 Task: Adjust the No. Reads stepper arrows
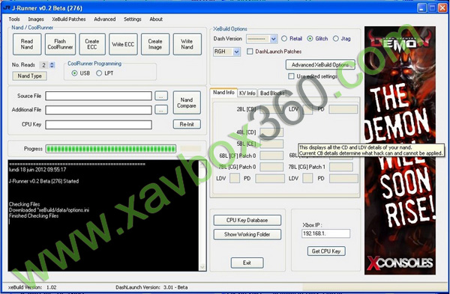coord(52,65)
